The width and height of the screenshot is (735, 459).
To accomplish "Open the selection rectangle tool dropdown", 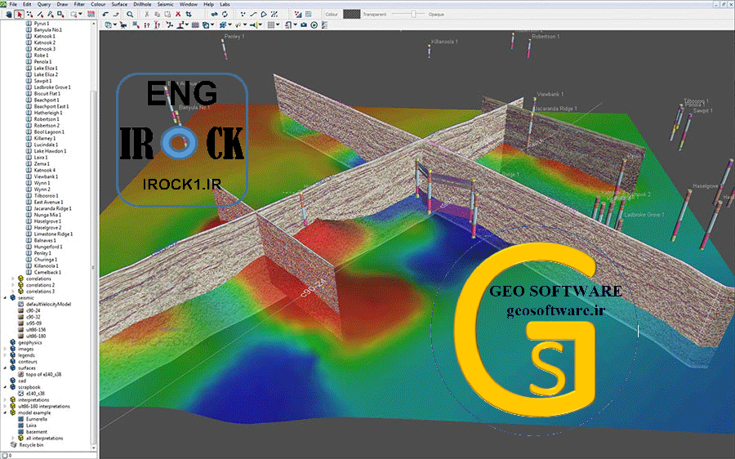I will (x=80, y=14).
